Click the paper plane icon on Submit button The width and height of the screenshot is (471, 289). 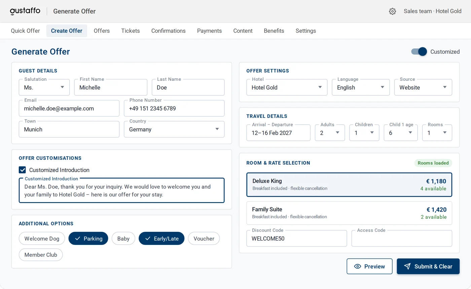tap(407, 266)
